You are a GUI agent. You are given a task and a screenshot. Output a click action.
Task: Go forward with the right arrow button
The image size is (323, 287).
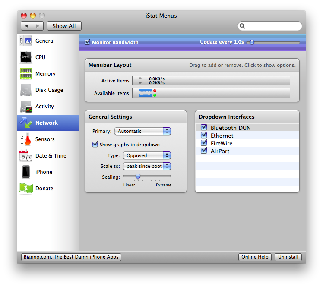(x=38, y=26)
